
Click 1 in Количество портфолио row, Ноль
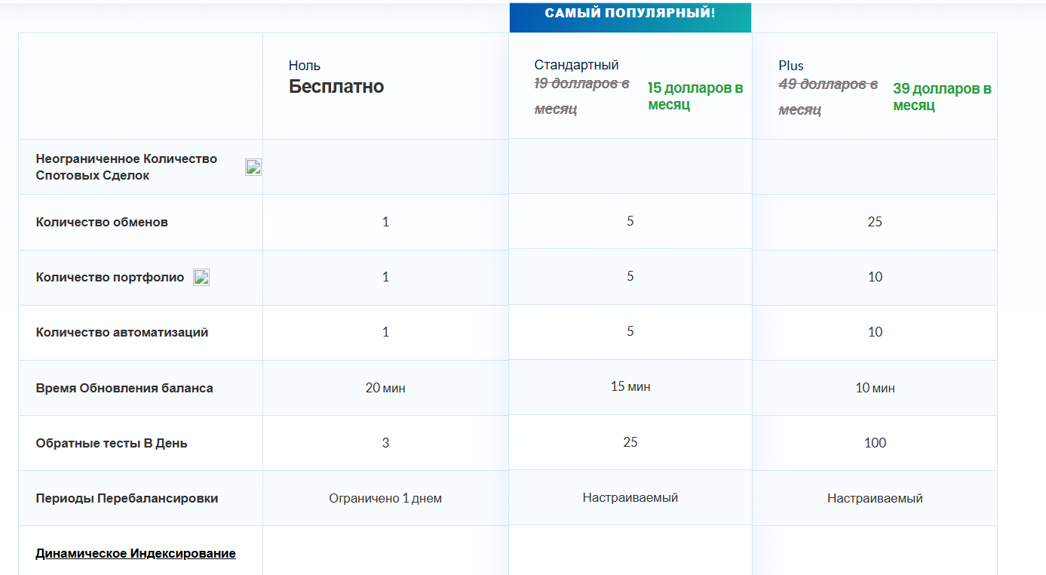[385, 277]
